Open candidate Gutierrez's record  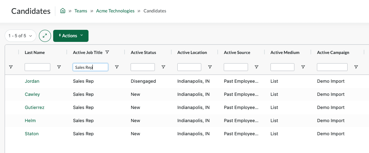(x=35, y=107)
